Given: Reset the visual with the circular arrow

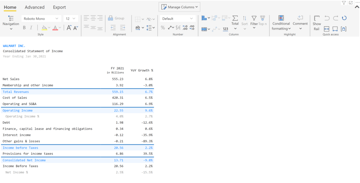Looking at the screenshot, I should click(344, 18).
